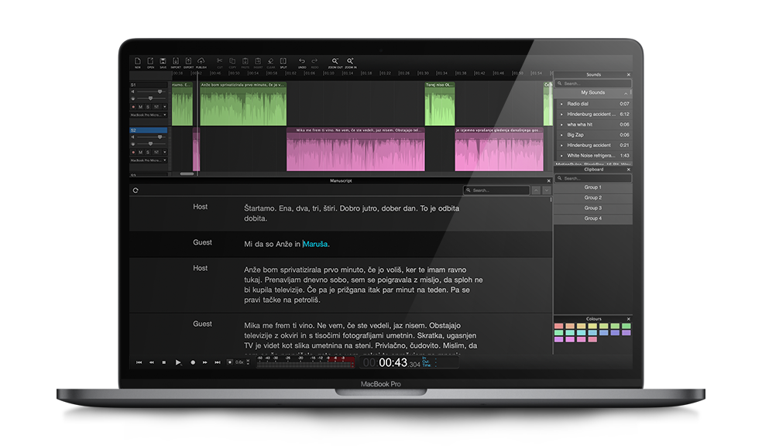
Task: Play the Radio dial sound
Action: coord(561,103)
